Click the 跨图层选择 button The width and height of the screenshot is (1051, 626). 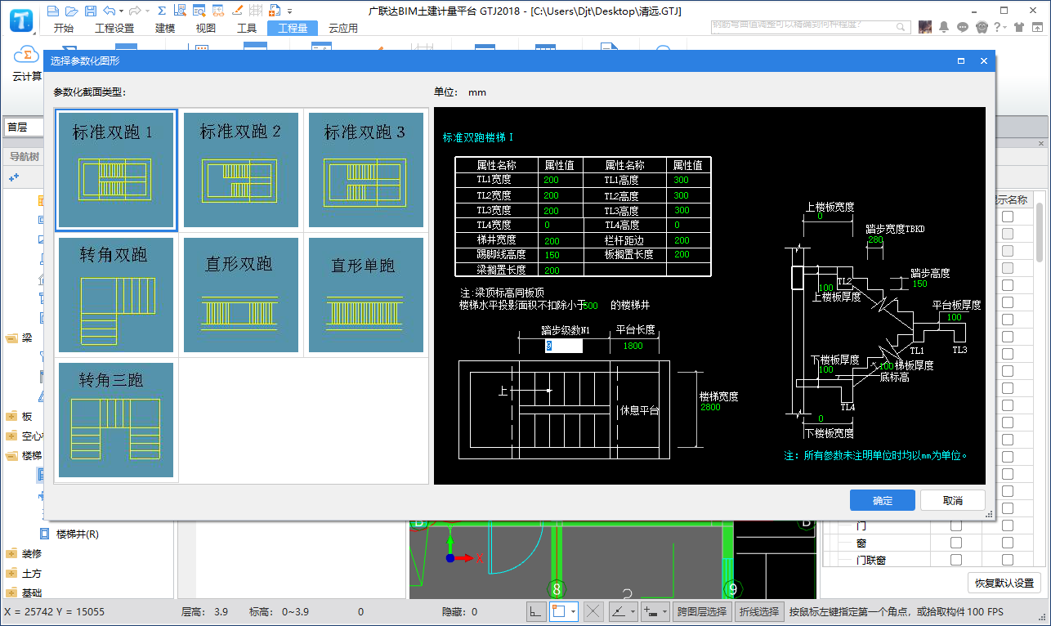[702, 610]
